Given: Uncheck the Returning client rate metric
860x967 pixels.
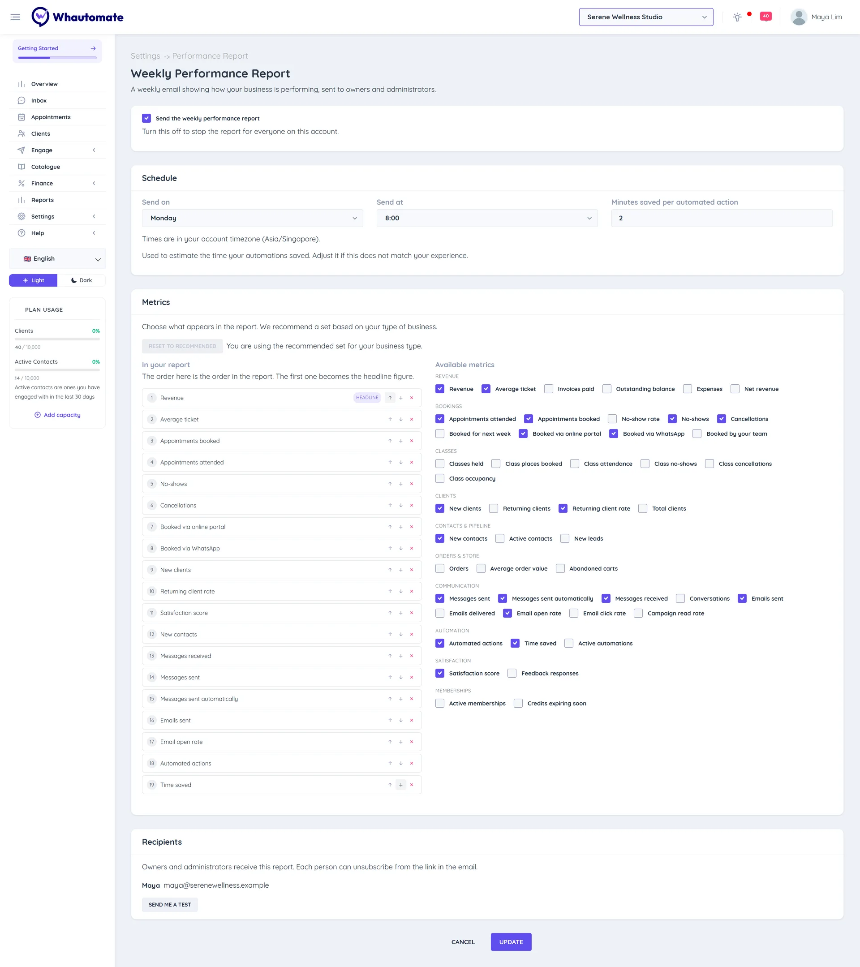Looking at the screenshot, I should (563, 508).
